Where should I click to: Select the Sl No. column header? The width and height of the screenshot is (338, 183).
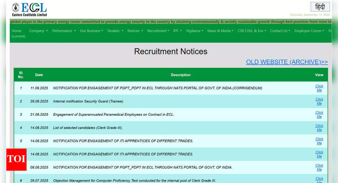[x=21, y=75]
